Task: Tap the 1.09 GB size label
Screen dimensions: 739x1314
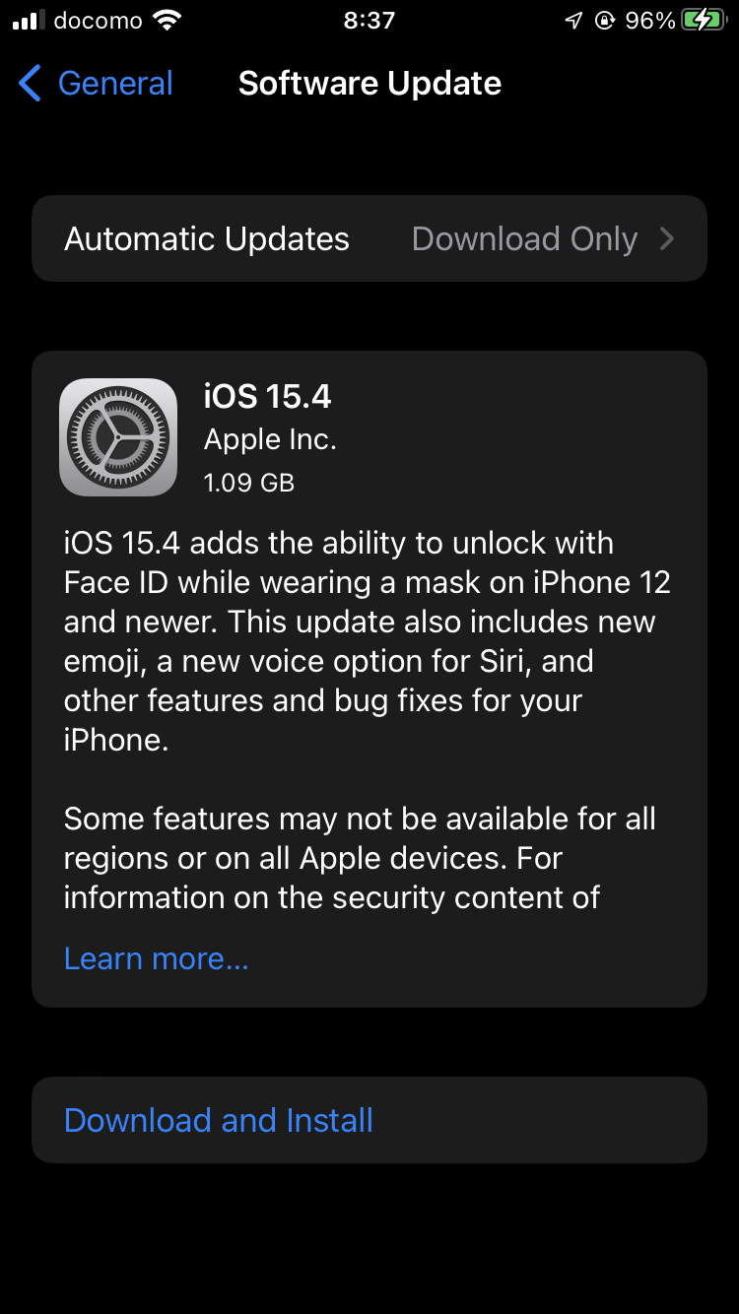Action: [x=249, y=483]
